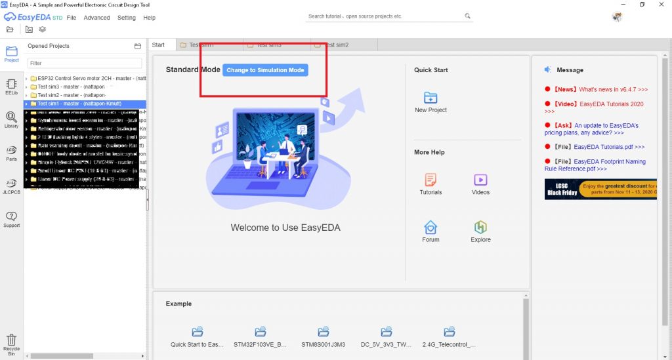
Task: Open the Explore icon
Action: (480, 231)
